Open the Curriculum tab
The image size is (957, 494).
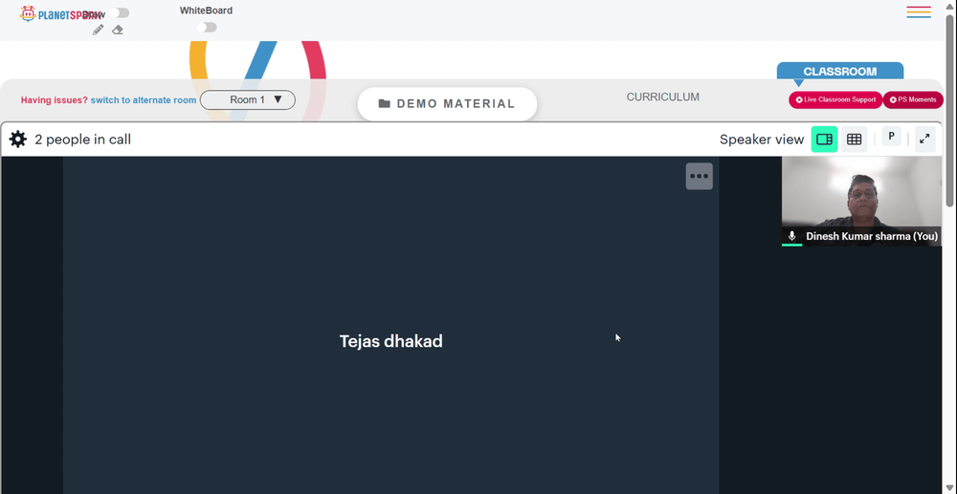663,97
